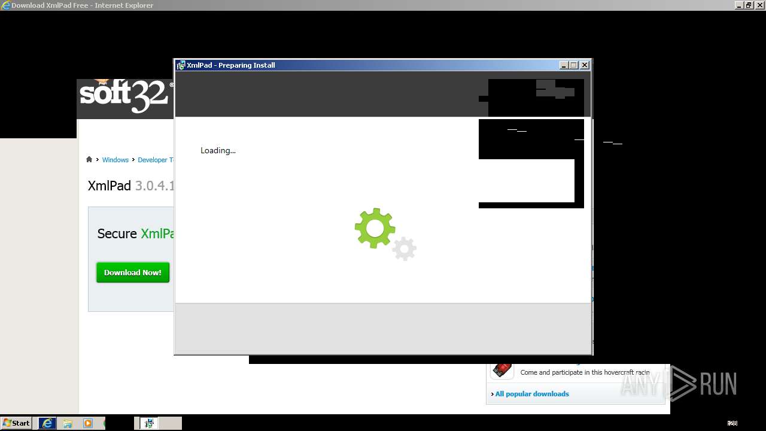Open the Developer breadcrumb link
The width and height of the screenshot is (766, 431).
155,160
